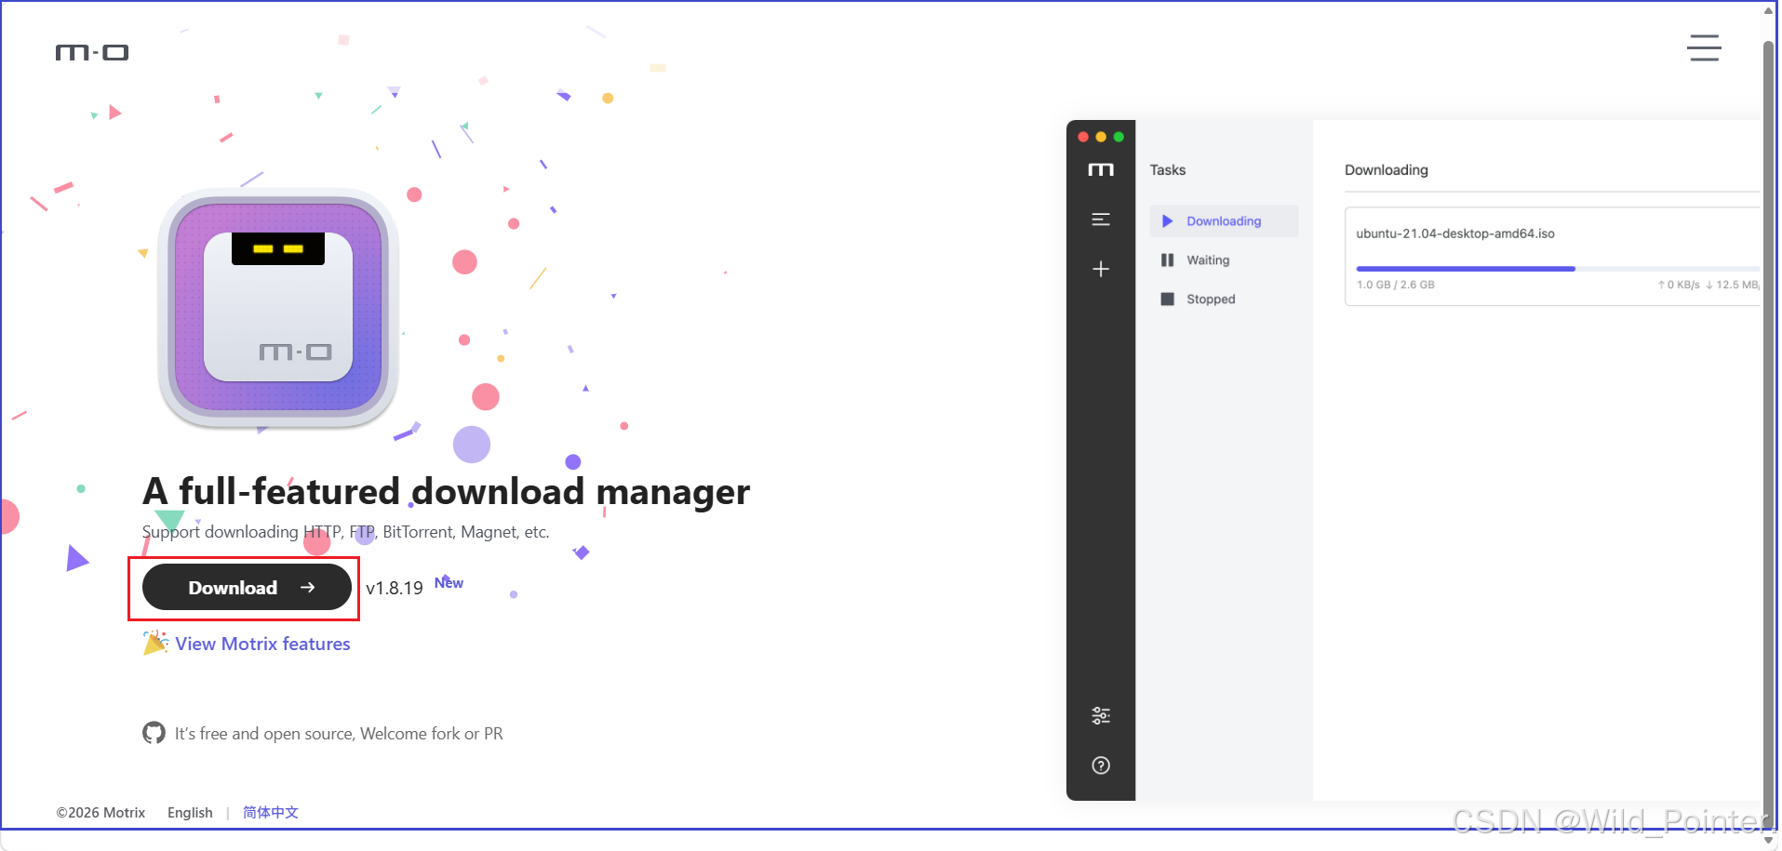This screenshot has width=1782, height=851.
Task: Open the hamburger menu at top right
Action: 1704,47
